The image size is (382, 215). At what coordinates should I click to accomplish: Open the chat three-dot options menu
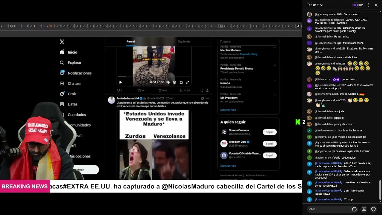pyautogui.click(x=368, y=5)
